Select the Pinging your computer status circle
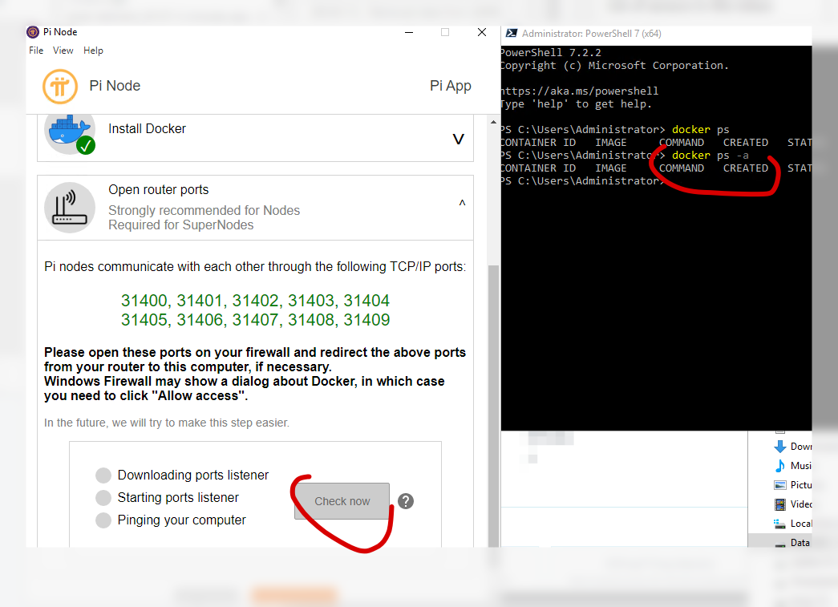This screenshot has height=607, width=838. (103, 520)
